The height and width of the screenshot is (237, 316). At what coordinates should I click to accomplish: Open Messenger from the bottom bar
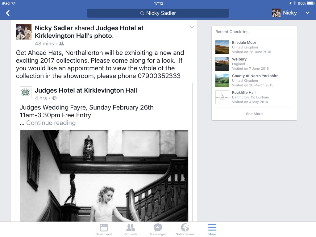pyautogui.click(x=158, y=229)
